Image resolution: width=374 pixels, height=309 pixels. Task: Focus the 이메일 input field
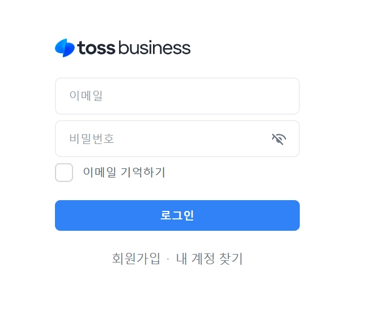(x=177, y=96)
